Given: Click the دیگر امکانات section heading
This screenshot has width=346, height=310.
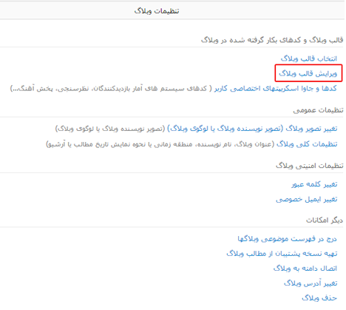Looking at the screenshot, I should pyautogui.click(x=325, y=220).
